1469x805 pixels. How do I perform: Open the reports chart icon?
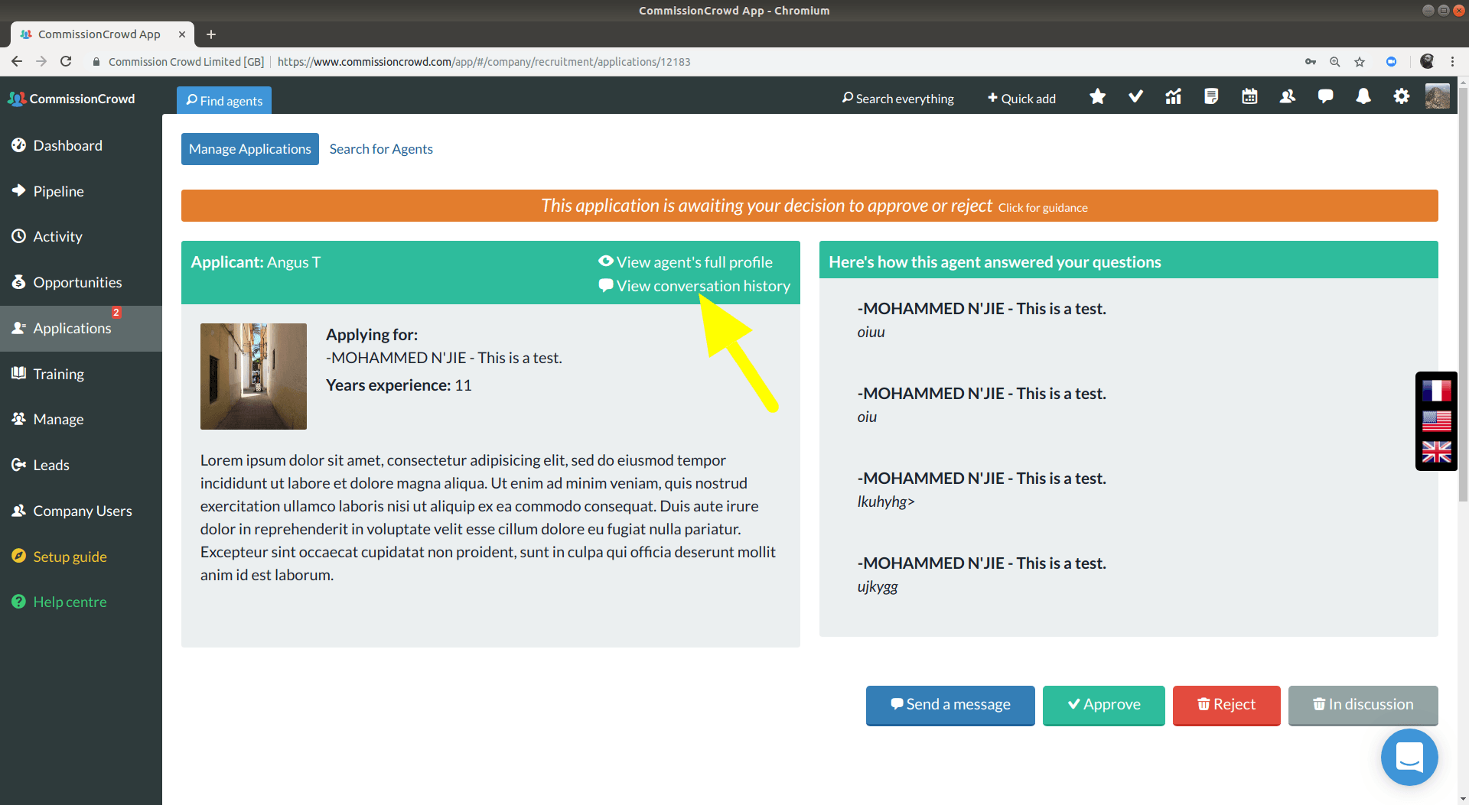(1173, 97)
